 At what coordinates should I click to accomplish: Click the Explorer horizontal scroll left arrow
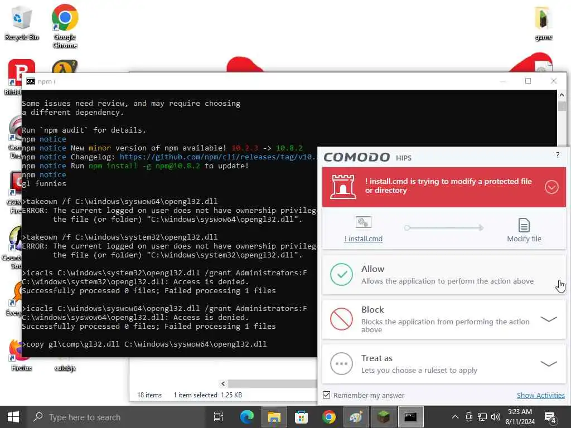click(x=223, y=383)
